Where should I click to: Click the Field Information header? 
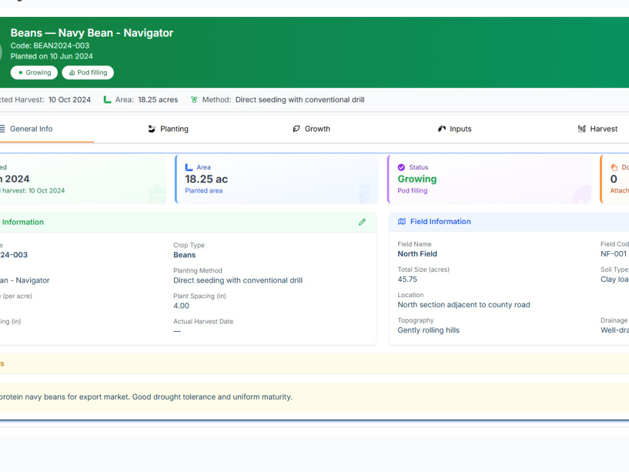tap(509, 222)
